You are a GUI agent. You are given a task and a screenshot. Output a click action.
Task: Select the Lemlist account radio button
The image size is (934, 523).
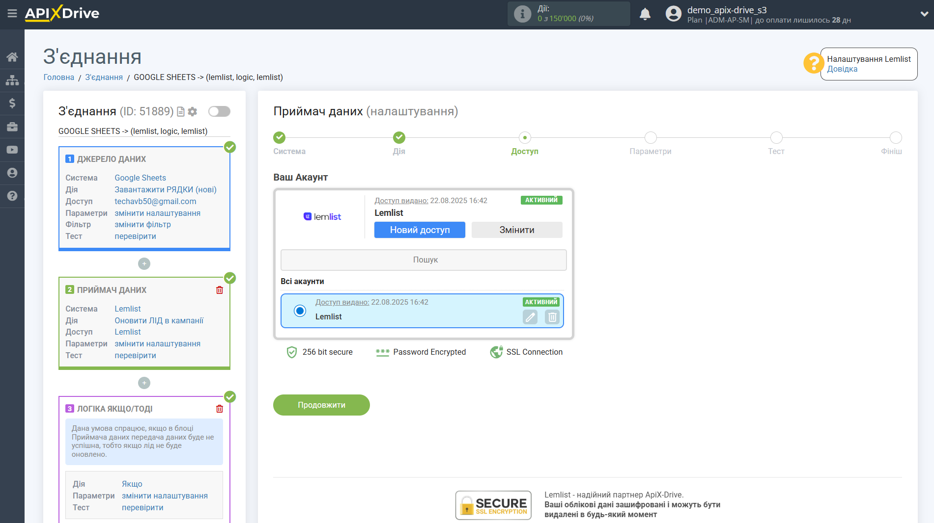(x=300, y=311)
